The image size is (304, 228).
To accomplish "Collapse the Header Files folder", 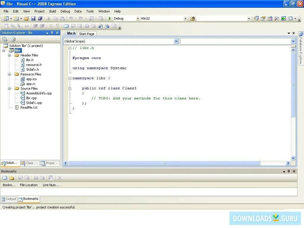I will coord(9,55).
